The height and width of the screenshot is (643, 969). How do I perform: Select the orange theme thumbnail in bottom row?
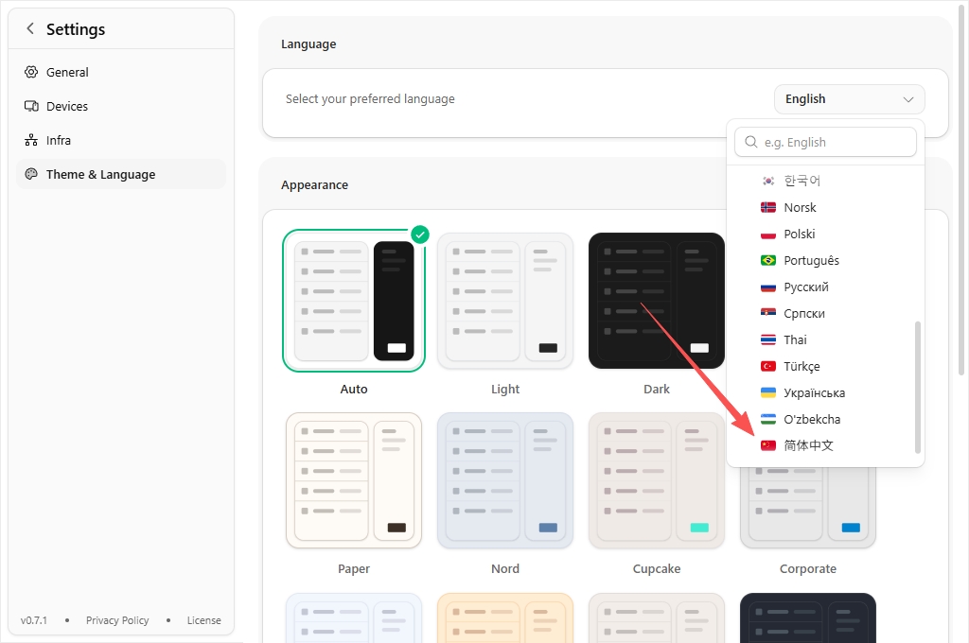[505, 617]
